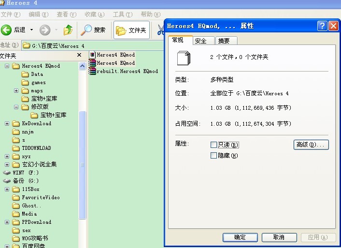The height and width of the screenshot is (248, 341).
Task: Select first Heroes4 EQmod file icon
Action: [92, 55]
